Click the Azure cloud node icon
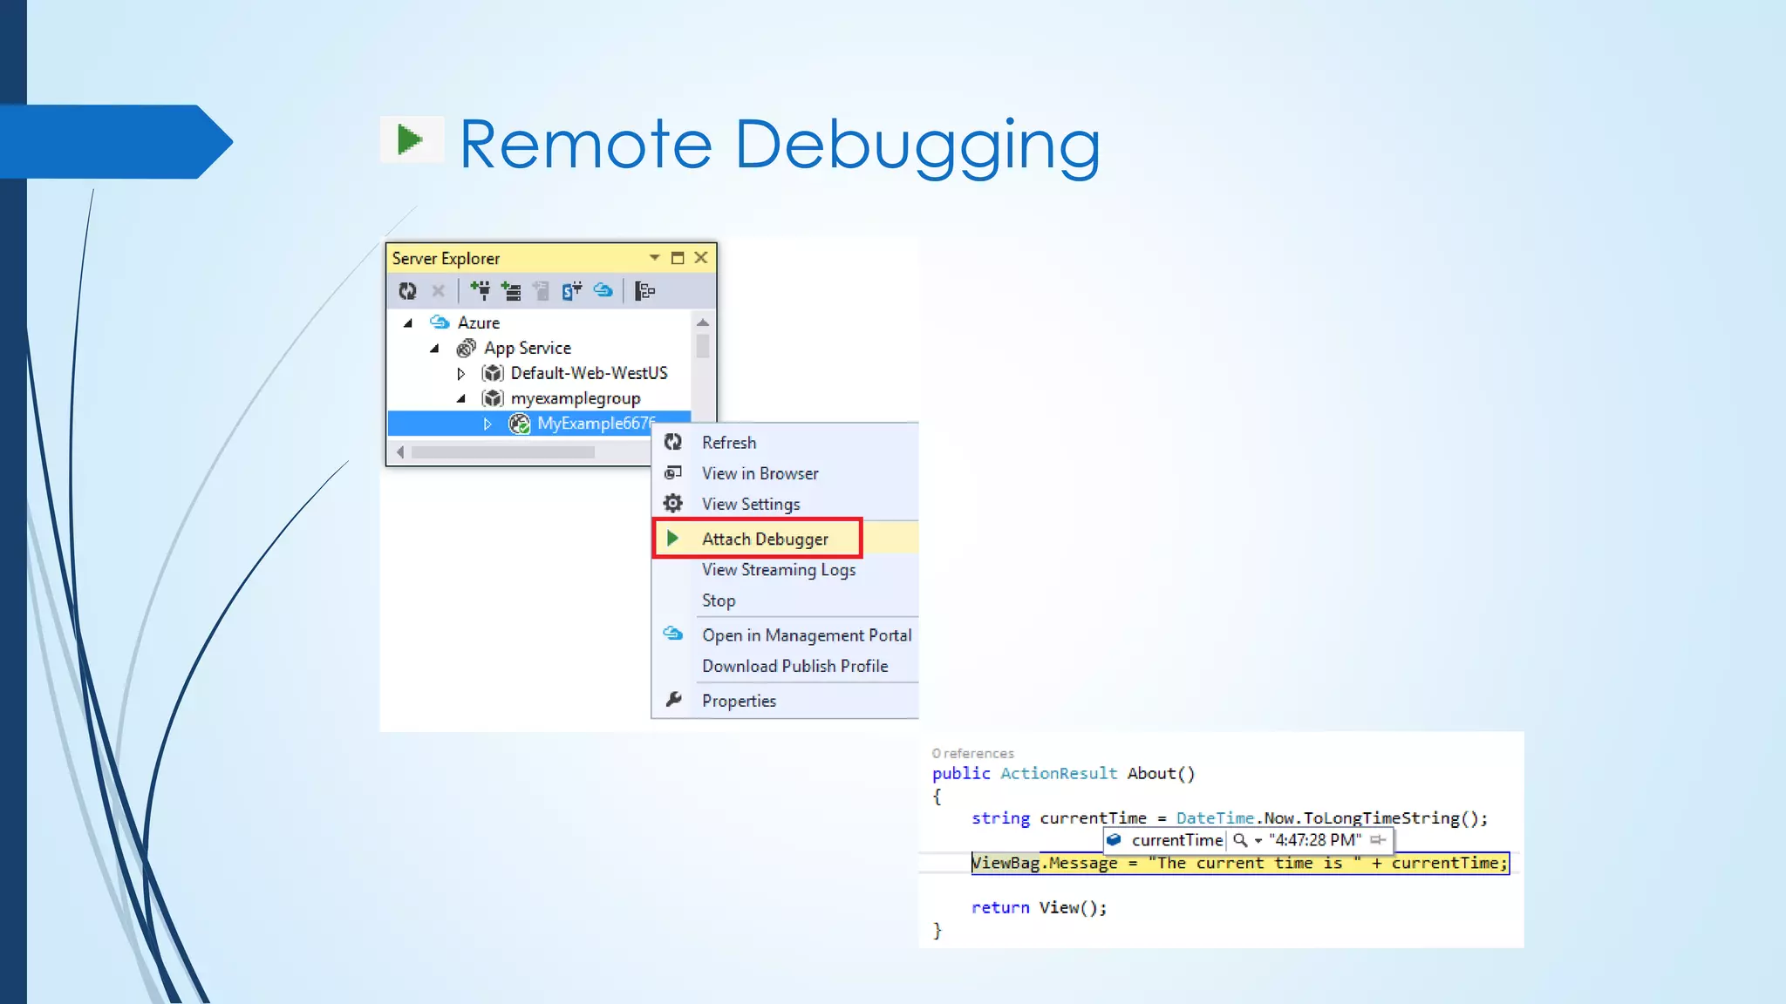 tap(440, 322)
